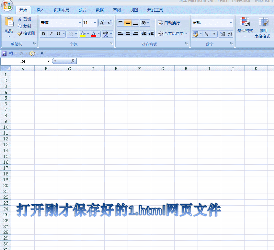Increase decimal places
The height and width of the screenshot is (250, 274).
[223, 34]
